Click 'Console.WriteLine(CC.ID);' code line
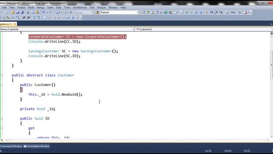Screen dimensions: 273x154 point(54,41)
